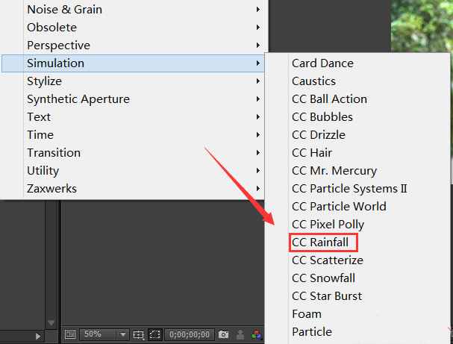Take a snapshot with the camera icon
Image resolution: width=453 pixels, height=344 pixels.
(x=223, y=335)
